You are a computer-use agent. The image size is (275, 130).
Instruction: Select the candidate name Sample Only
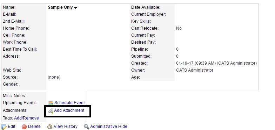coord(60,7)
